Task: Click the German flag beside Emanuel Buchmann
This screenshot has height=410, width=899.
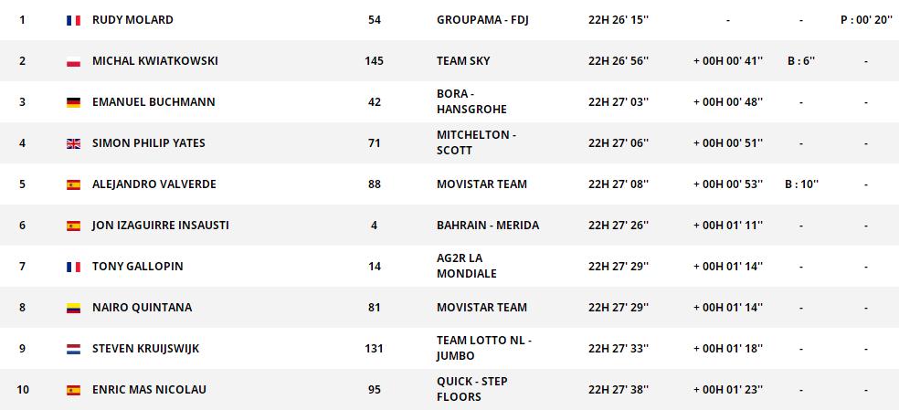Action: point(74,102)
